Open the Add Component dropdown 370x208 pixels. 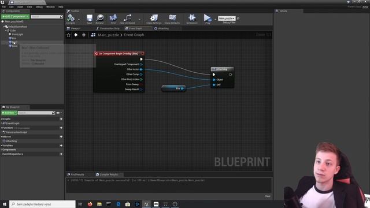point(16,17)
